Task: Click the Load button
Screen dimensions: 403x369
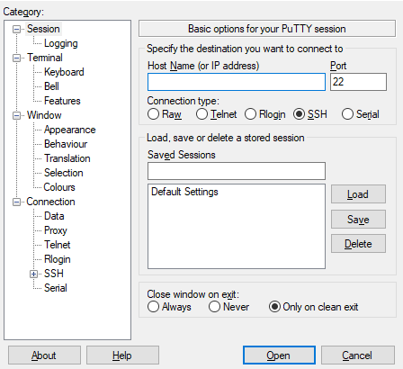Action: point(358,194)
